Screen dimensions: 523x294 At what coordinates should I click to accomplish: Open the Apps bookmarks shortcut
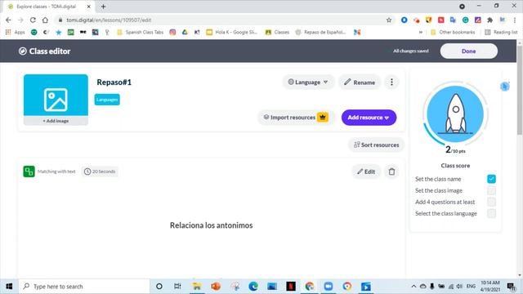pos(16,33)
